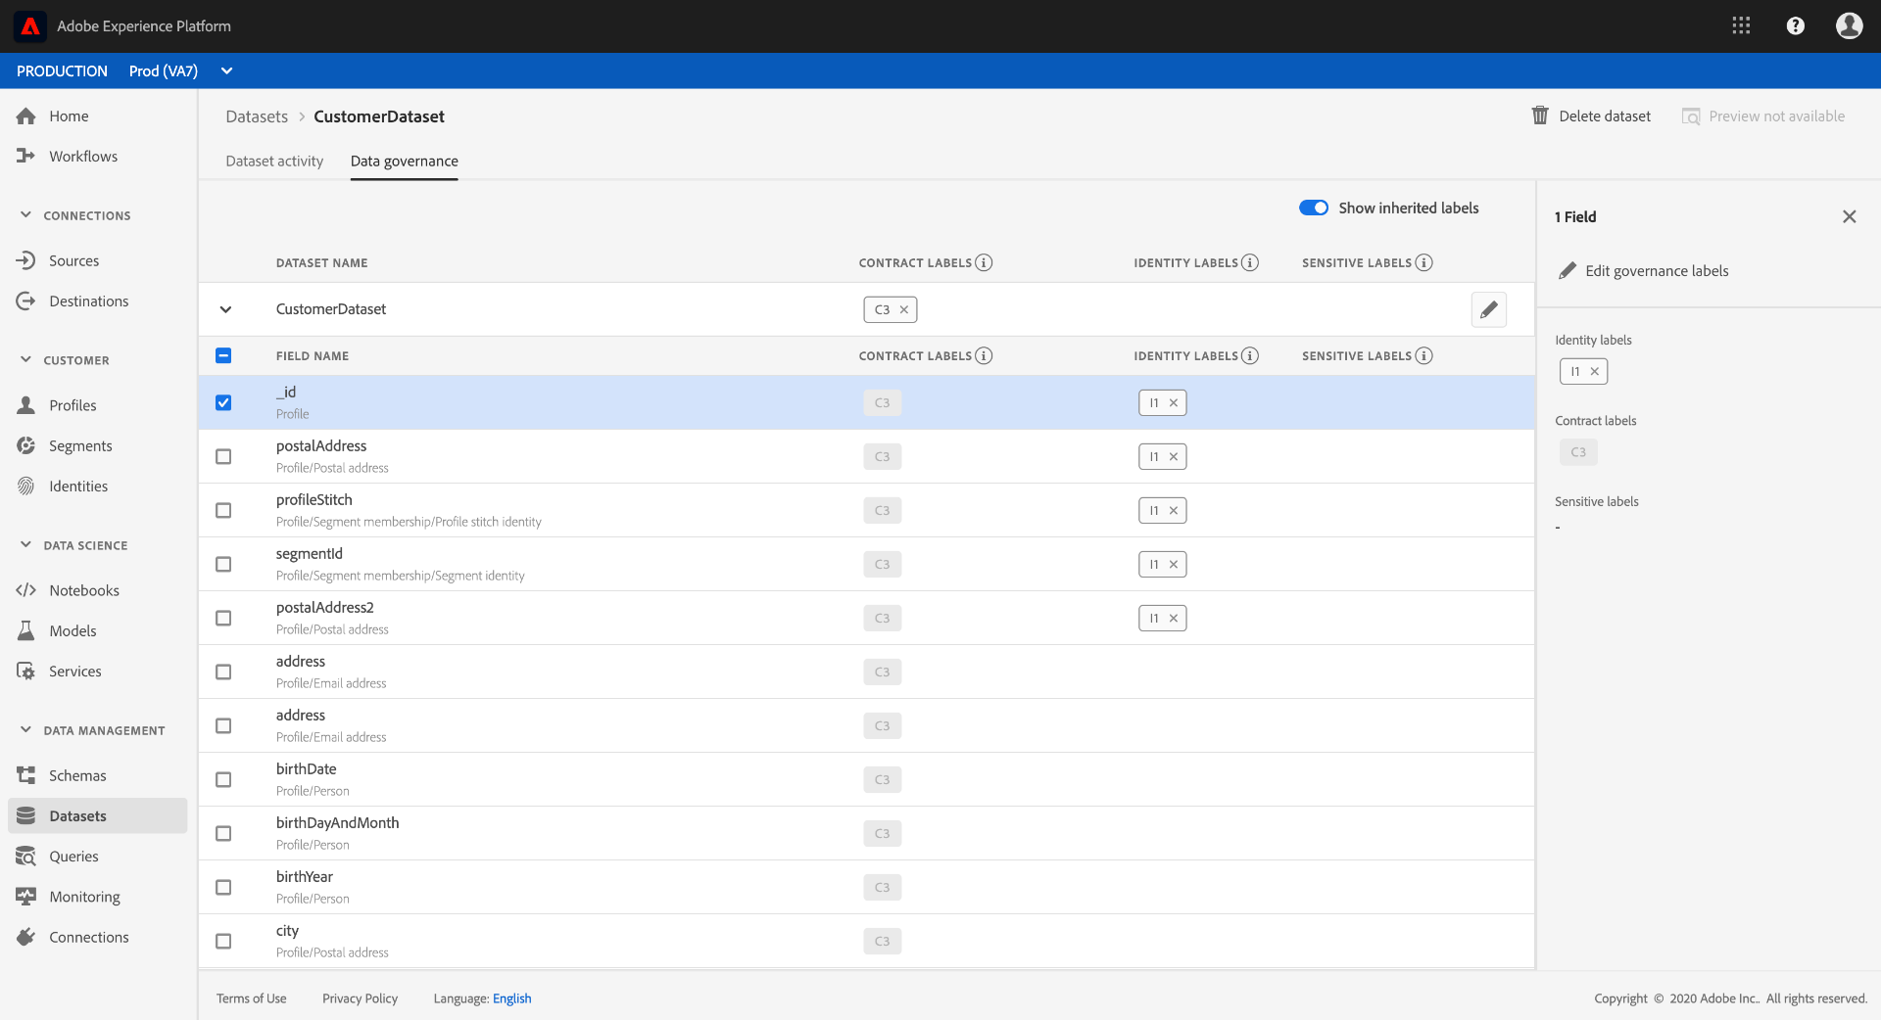Screen dimensions: 1881x1020
Task: Click the Models flask icon
Action: (x=26, y=631)
